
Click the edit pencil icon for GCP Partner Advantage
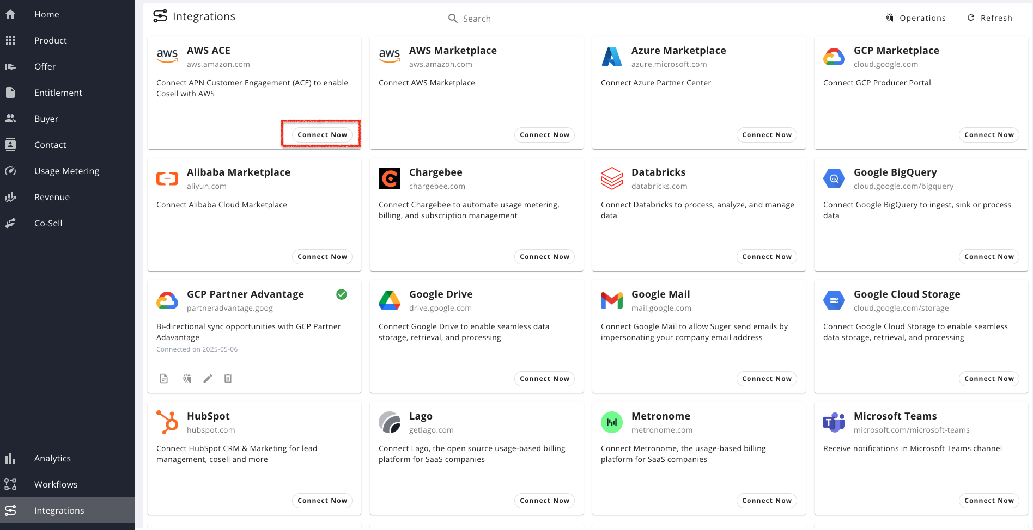pyautogui.click(x=208, y=379)
